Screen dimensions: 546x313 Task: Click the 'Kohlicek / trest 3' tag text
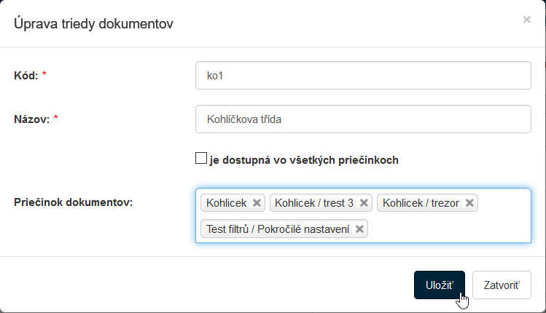point(314,203)
